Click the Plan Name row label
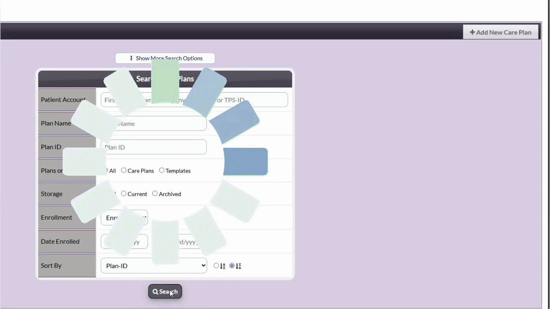The width and height of the screenshot is (550, 309). coord(56,123)
